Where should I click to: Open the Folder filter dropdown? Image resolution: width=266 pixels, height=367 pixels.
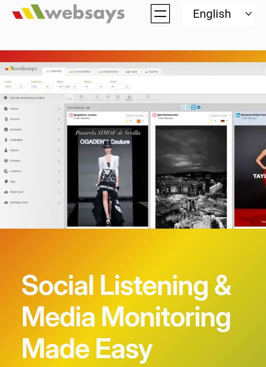click(x=14, y=87)
